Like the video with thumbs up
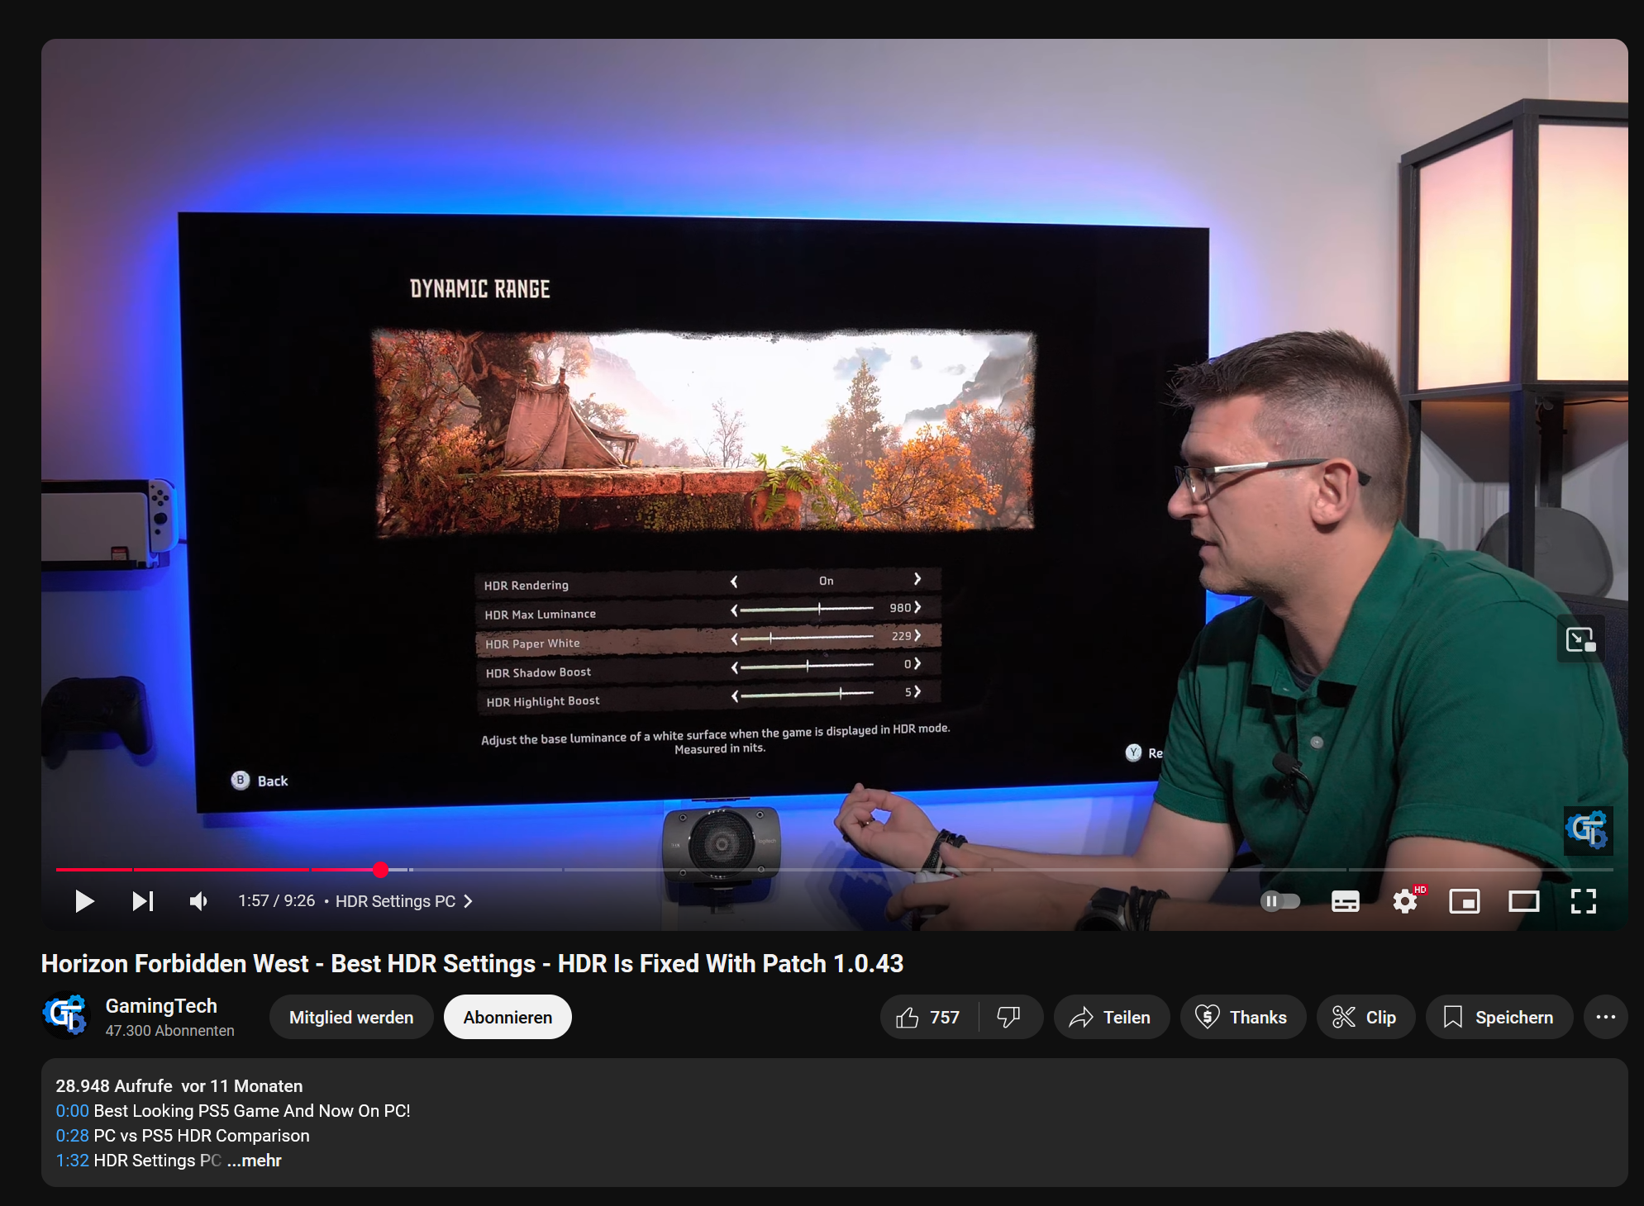This screenshot has height=1206, width=1644. pyautogui.click(x=929, y=1017)
